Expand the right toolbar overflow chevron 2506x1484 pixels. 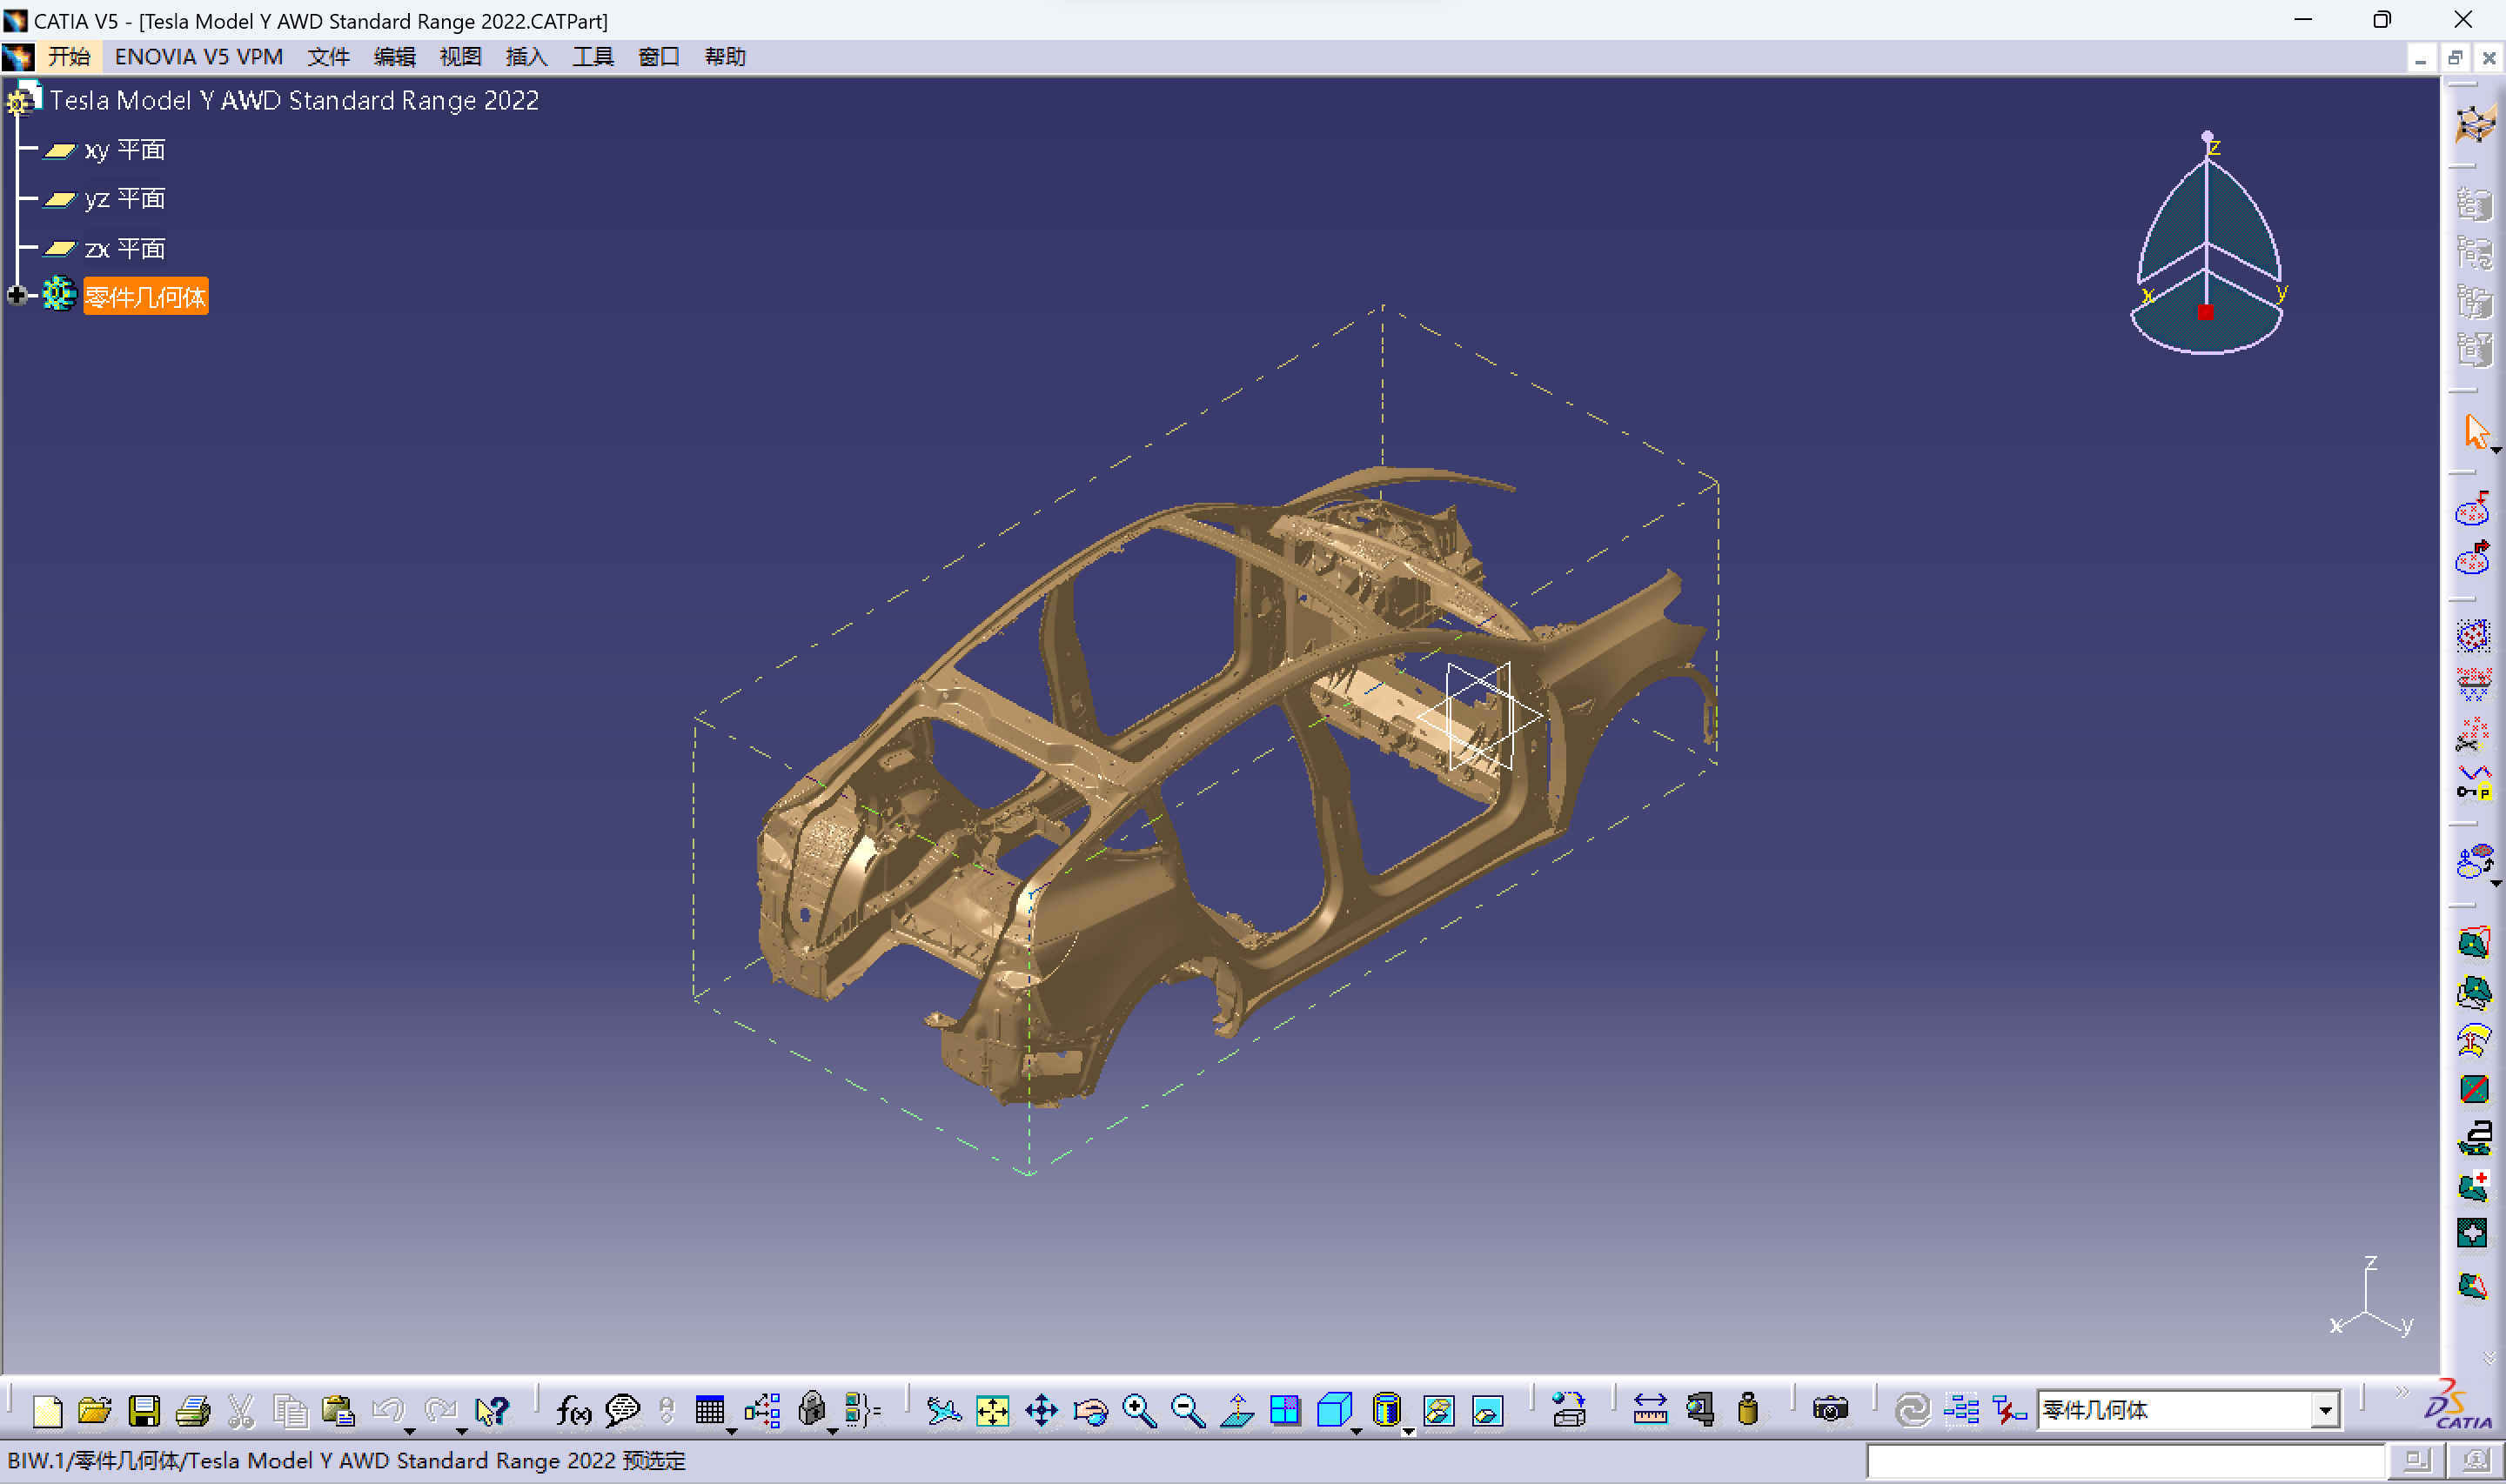(2489, 1358)
